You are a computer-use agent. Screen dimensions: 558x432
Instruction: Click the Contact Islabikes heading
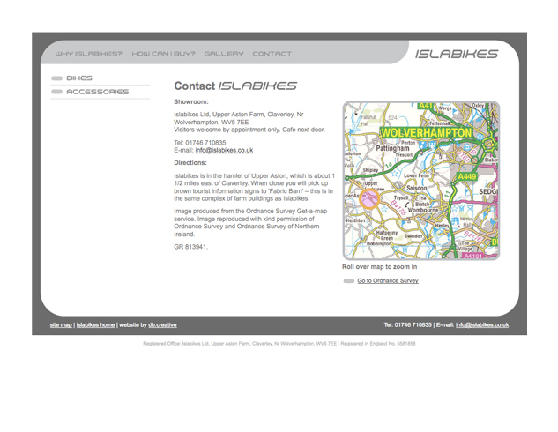point(235,86)
